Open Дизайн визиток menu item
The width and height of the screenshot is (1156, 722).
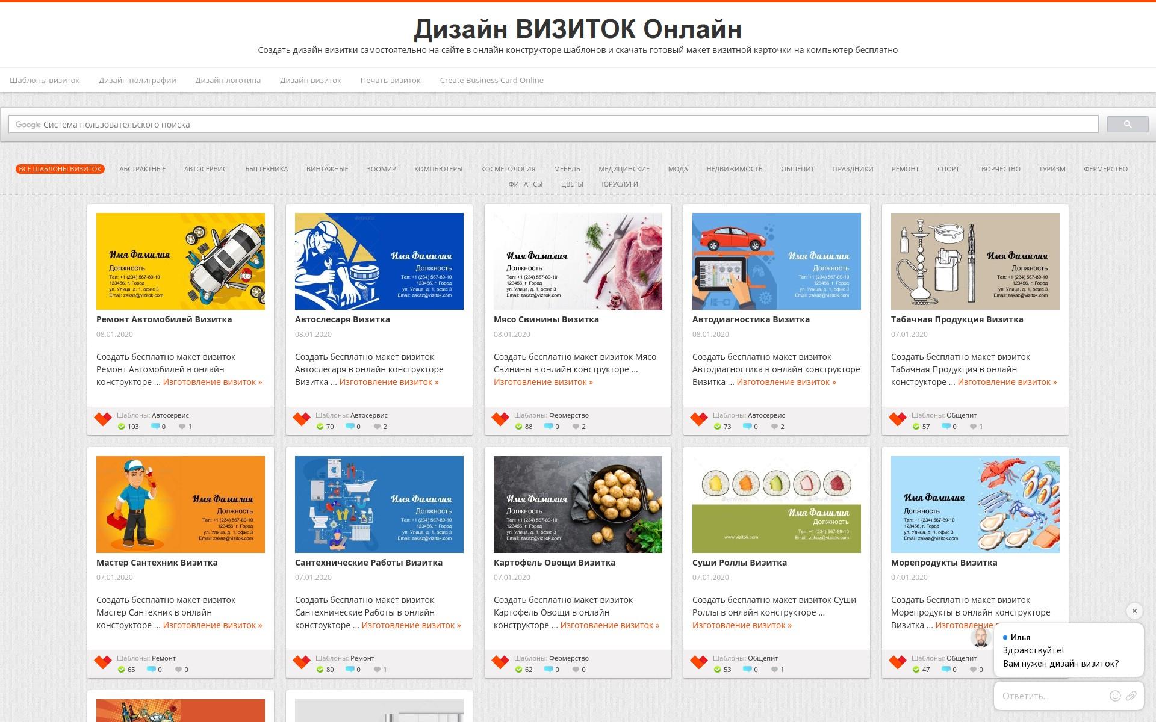pyautogui.click(x=311, y=80)
